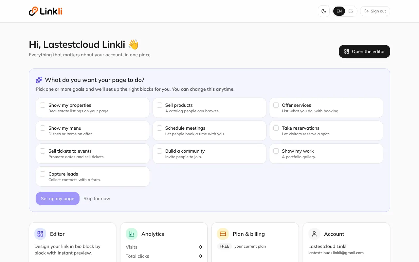Image resolution: width=419 pixels, height=262 pixels.
Task: Click the Analytics card title
Action: tap(153, 234)
